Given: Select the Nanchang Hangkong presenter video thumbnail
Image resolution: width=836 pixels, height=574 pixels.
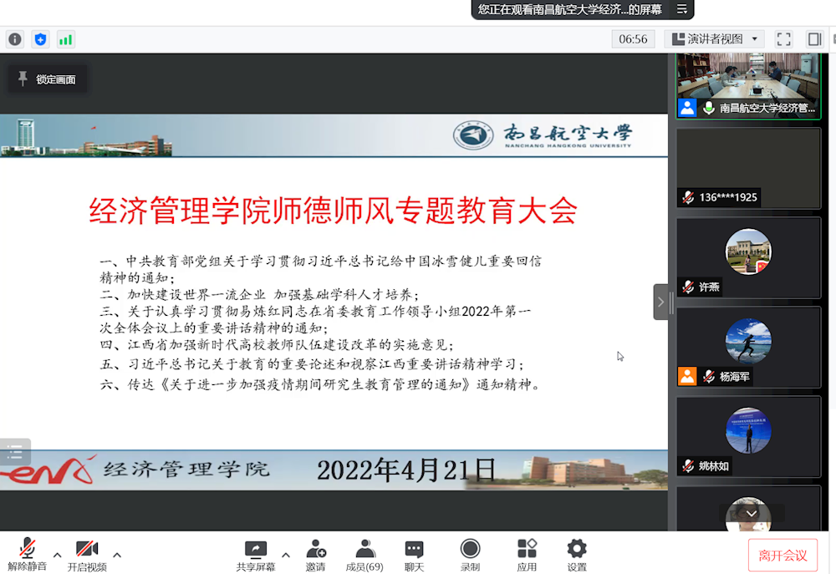Looking at the screenshot, I should click(x=748, y=85).
